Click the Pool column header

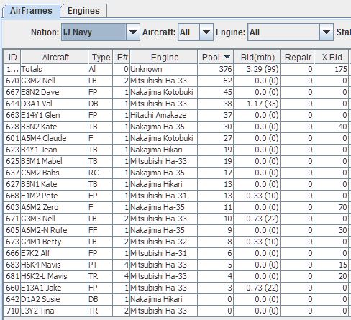[x=216, y=58]
